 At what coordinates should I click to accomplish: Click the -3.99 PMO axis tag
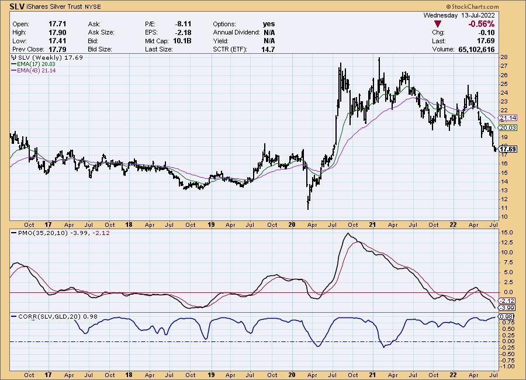point(507,308)
